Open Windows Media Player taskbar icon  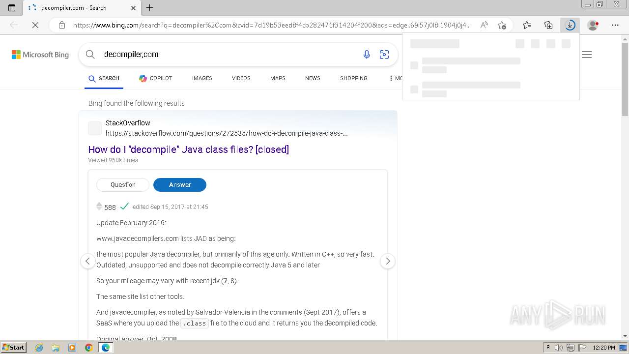point(72,348)
